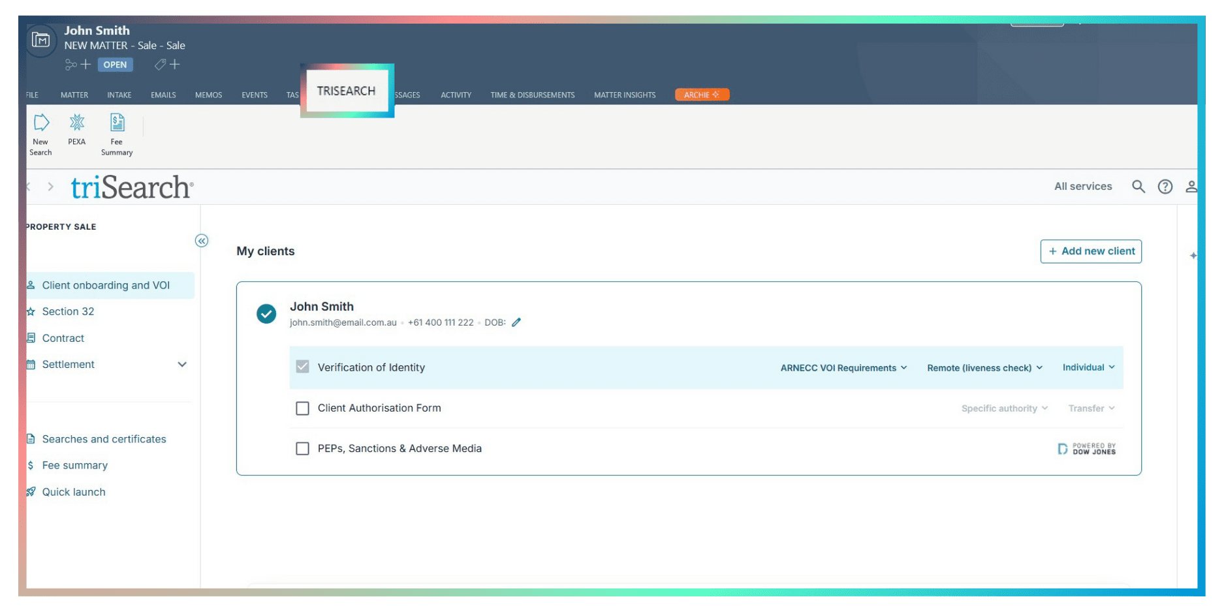The height and width of the screenshot is (612, 1224).
Task: Click the user account icon
Action: (1191, 187)
